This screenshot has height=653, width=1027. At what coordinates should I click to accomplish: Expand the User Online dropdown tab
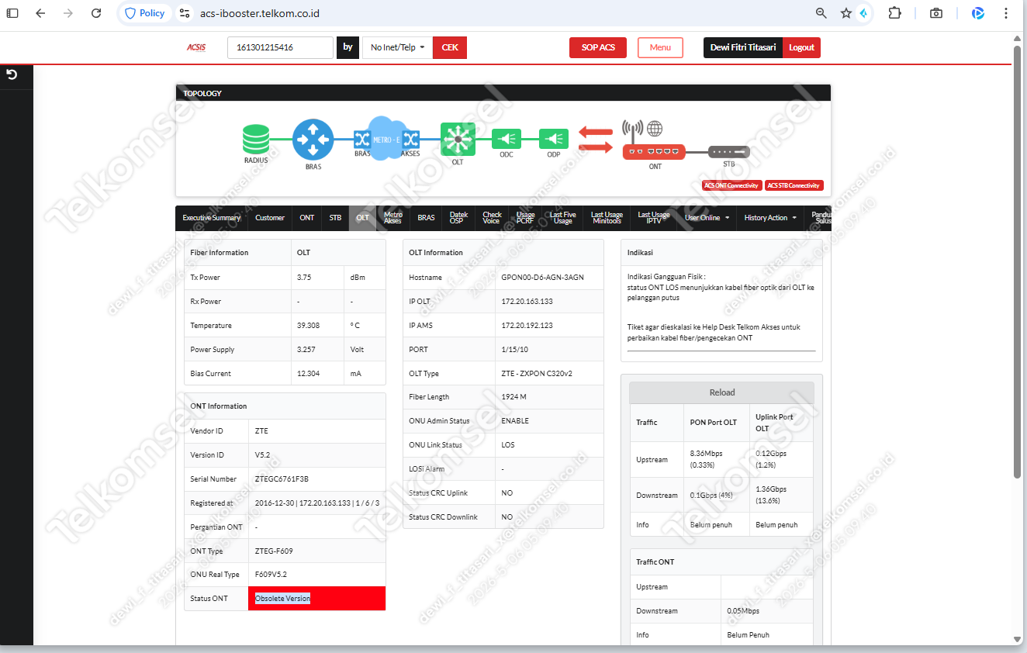coord(707,218)
